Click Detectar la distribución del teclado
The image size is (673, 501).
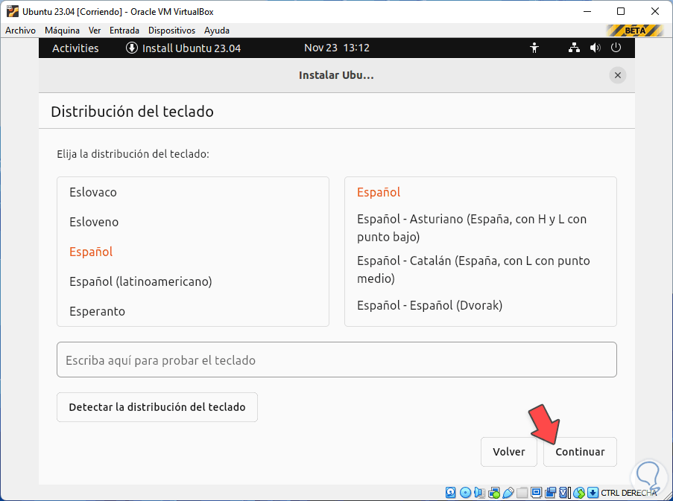pyautogui.click(x=157, y=407)
